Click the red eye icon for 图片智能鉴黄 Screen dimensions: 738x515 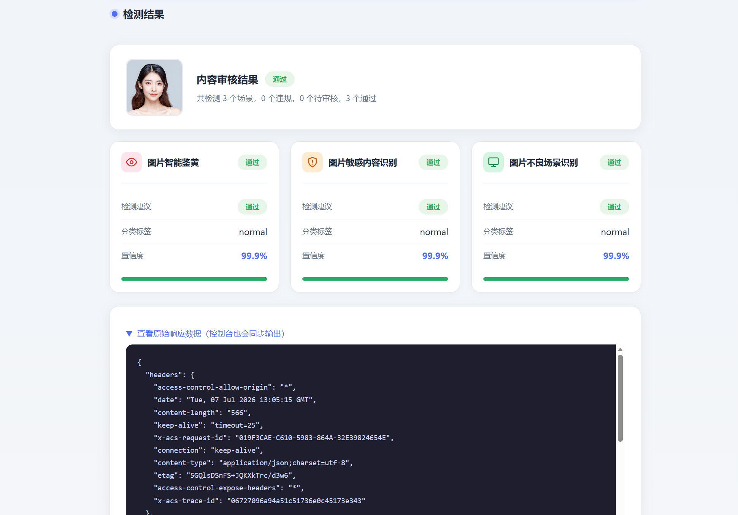click(132, 162)
